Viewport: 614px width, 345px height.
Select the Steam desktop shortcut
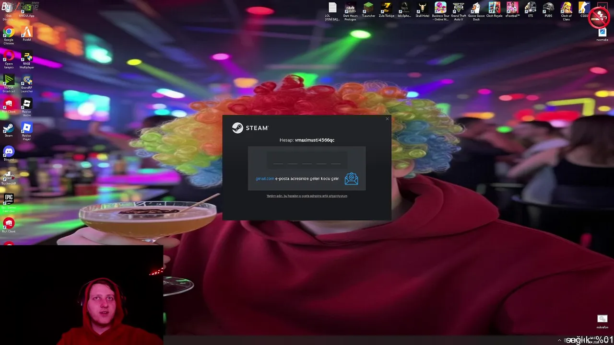pyautogui.click(x=9, y=130)
